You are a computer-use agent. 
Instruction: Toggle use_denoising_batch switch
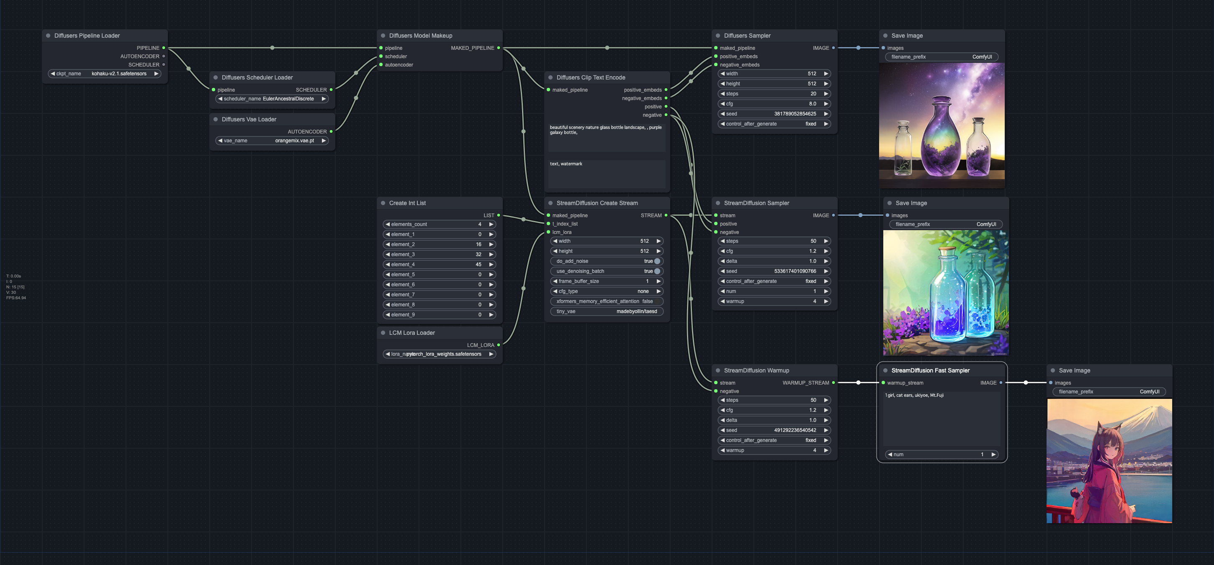tap(657, 271)
